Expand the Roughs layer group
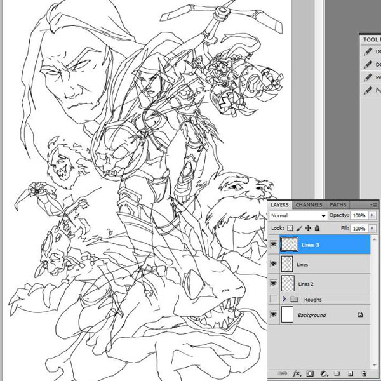381x381 pixels. [x=284, y=299]
